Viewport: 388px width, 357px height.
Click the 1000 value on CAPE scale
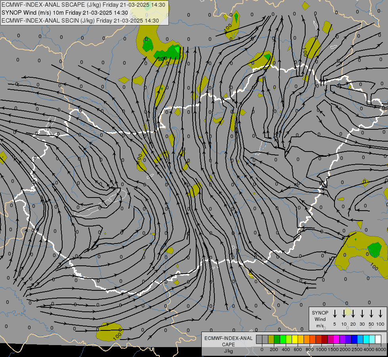tap(321, 349)
